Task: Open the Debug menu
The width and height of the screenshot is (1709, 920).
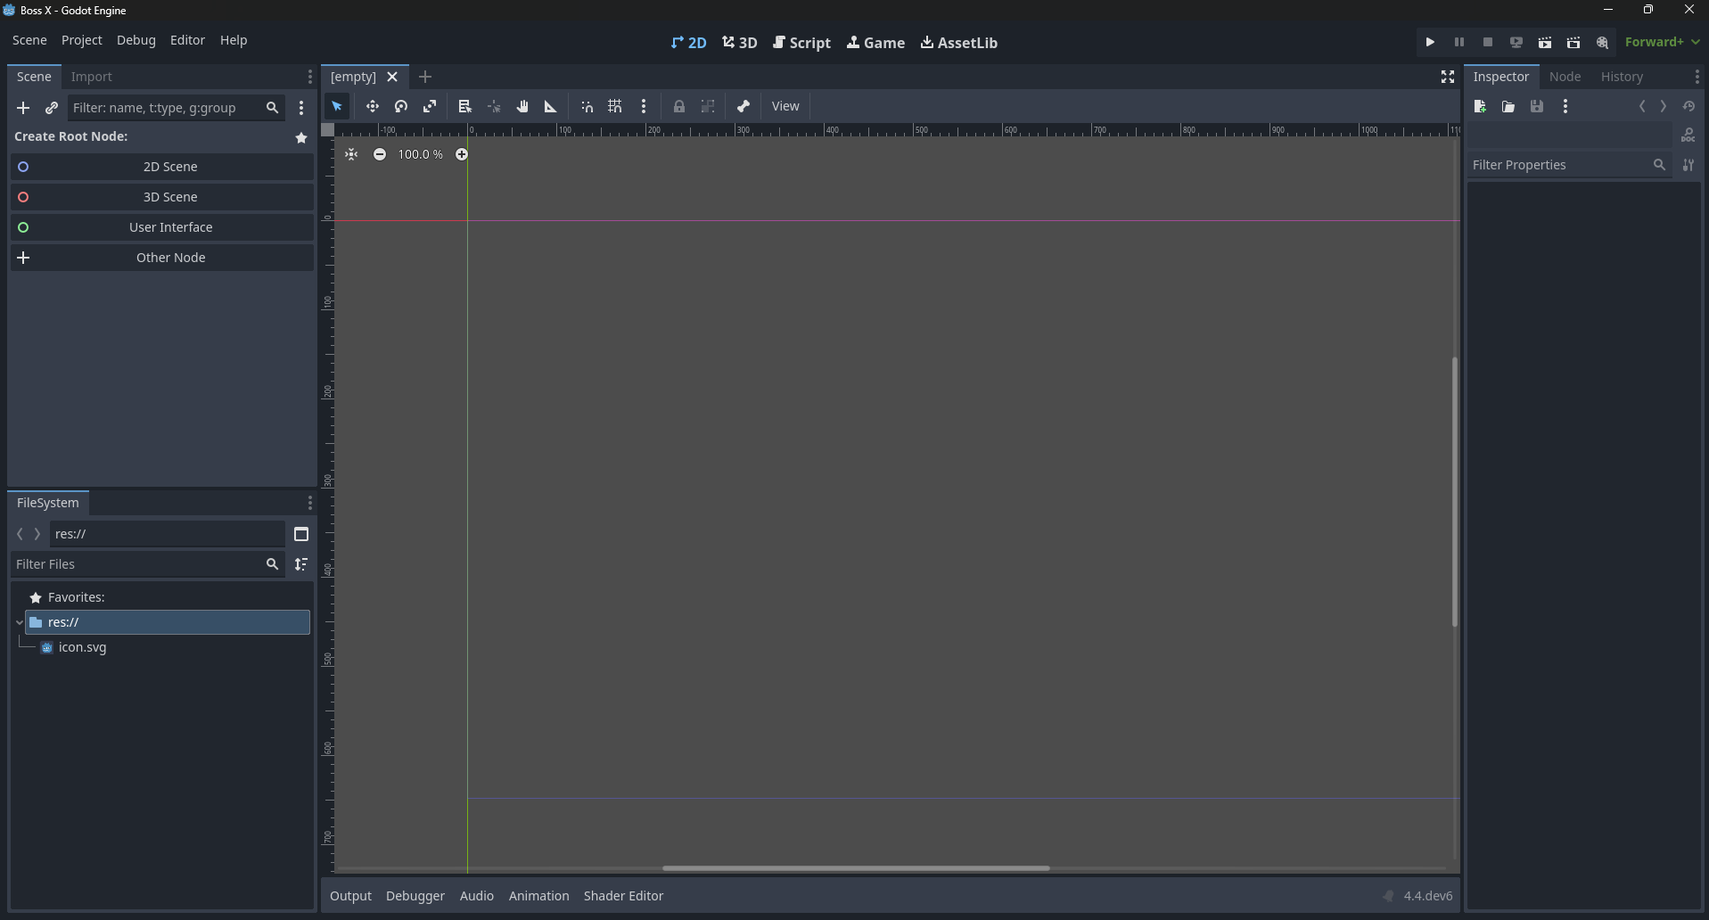Action: point(136,40)
